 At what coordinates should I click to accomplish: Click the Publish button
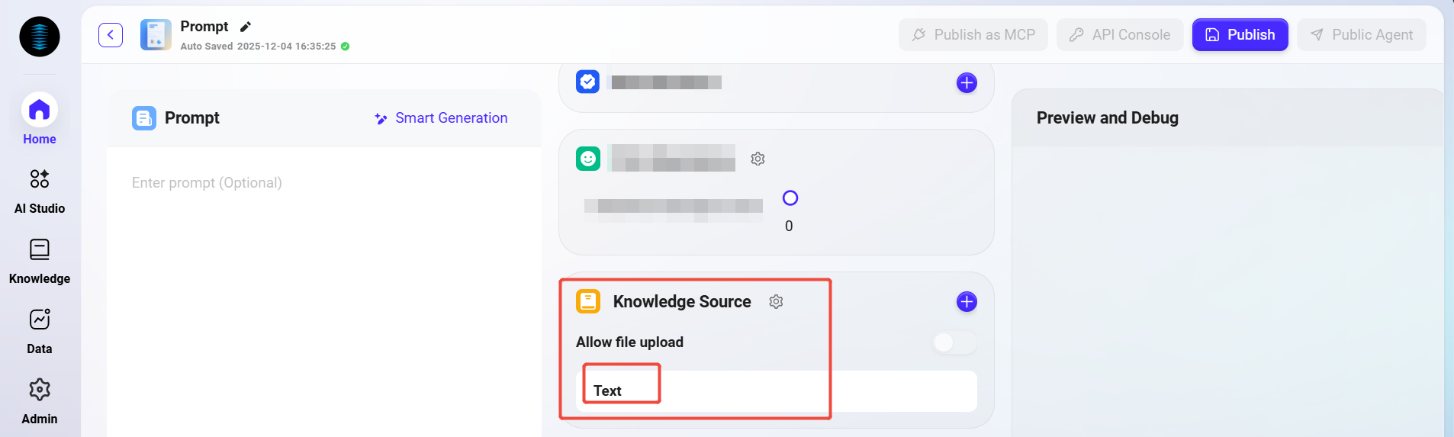tap(1240, 35)
